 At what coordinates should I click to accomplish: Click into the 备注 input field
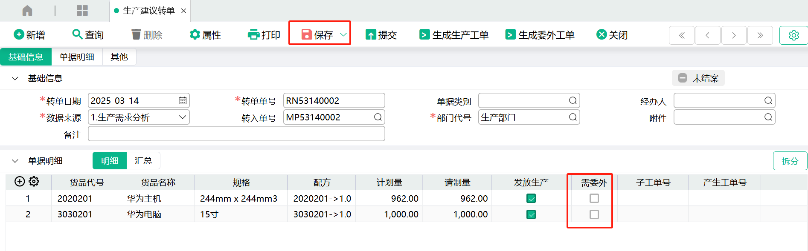click(x=236, y=134)
